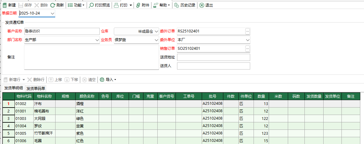
Task: Click the 韭黄 color cell
Action: [x=87, y=126]
